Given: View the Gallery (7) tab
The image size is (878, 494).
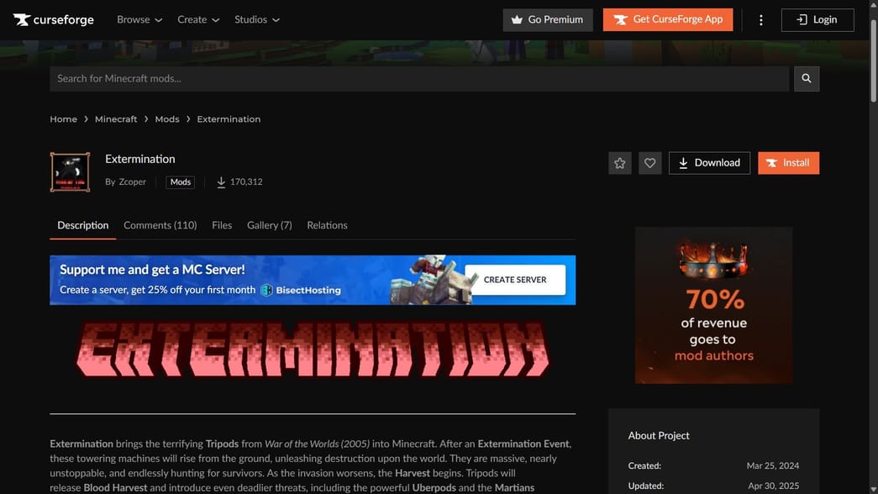Looking at the screenshot, I should [x=269, y=224].
